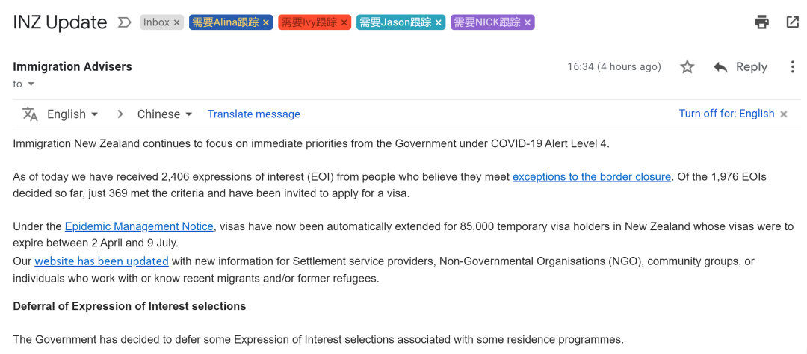Click the Translate message link
The image size is (807, 354).
click(x=253, y=114)
